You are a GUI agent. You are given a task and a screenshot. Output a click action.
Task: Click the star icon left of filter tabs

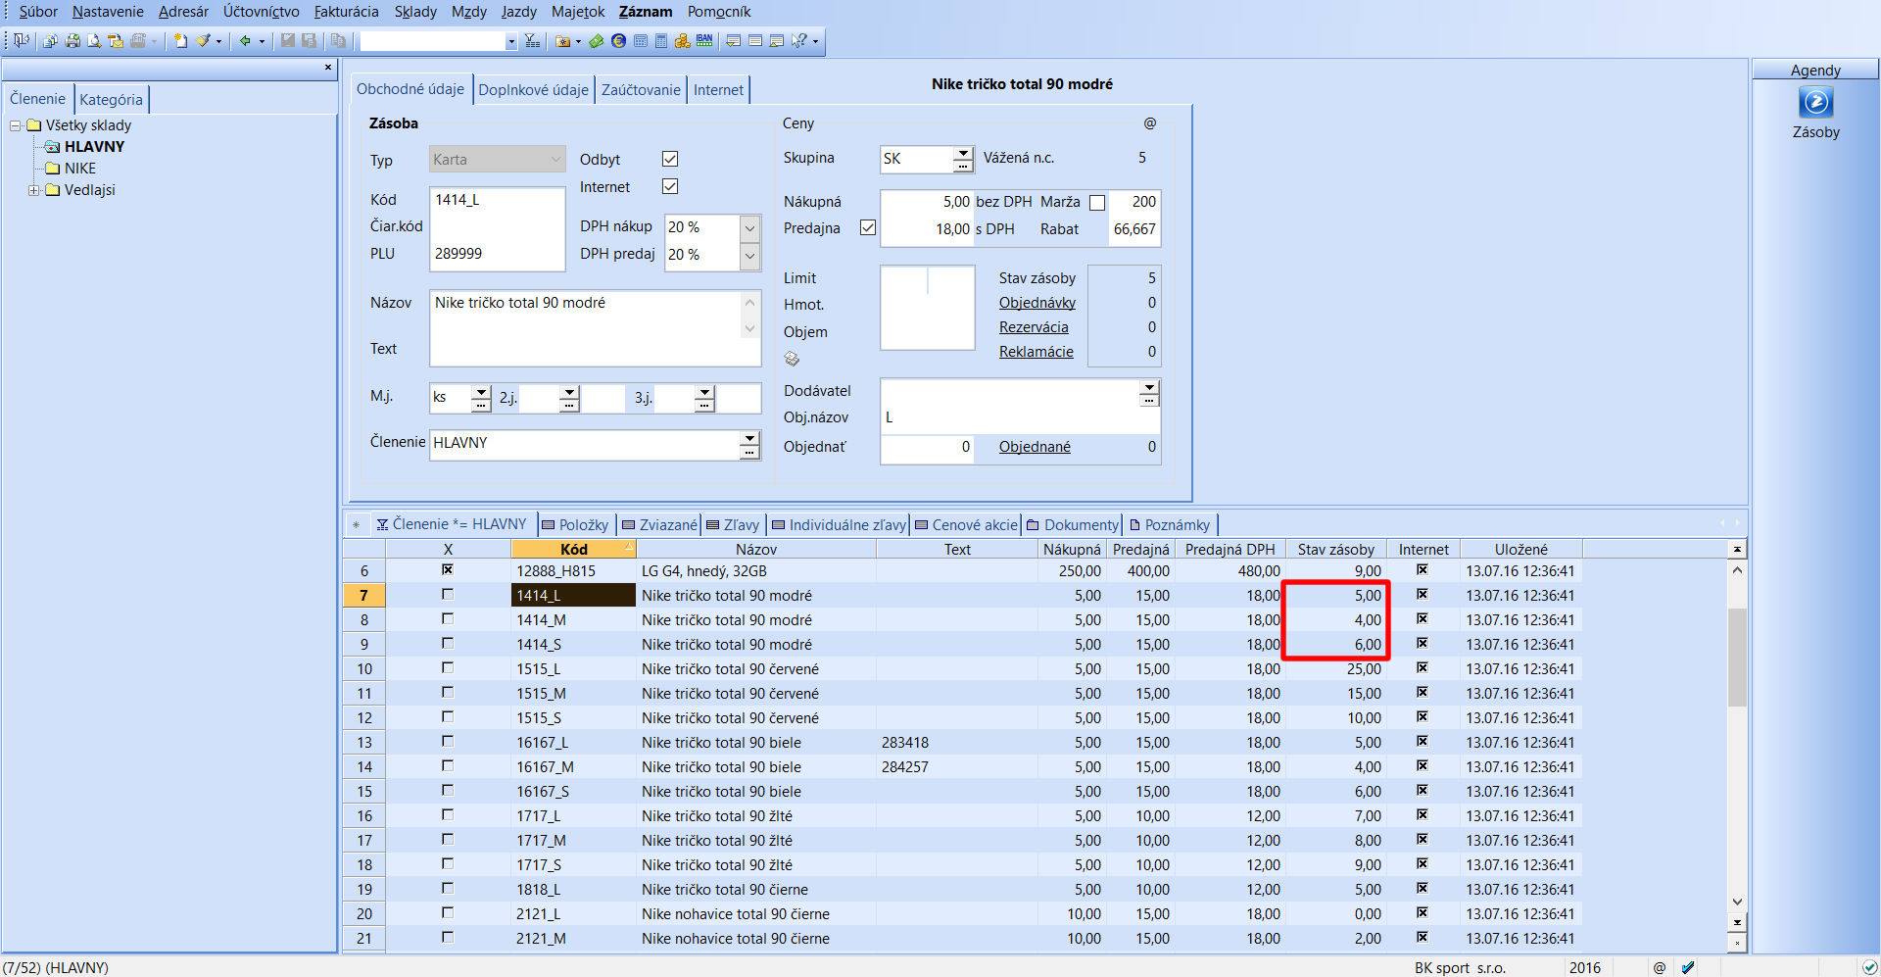point(356,525)
